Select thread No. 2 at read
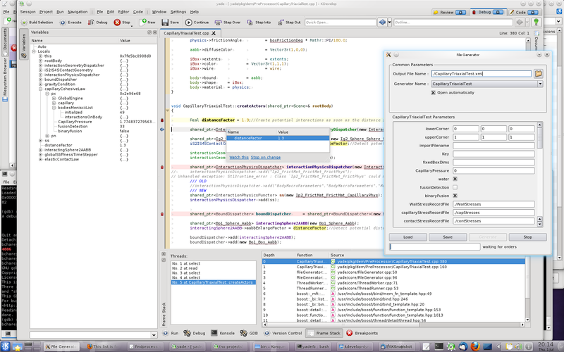Screen dimensions: 564x352 pos(213,268)
